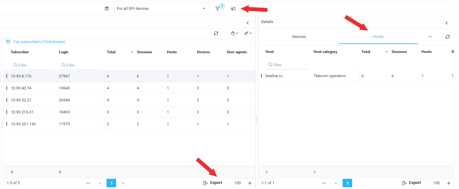Open the calendar date picker icon
This screenshot has width=459, height=189.
[x=106, y=9]
